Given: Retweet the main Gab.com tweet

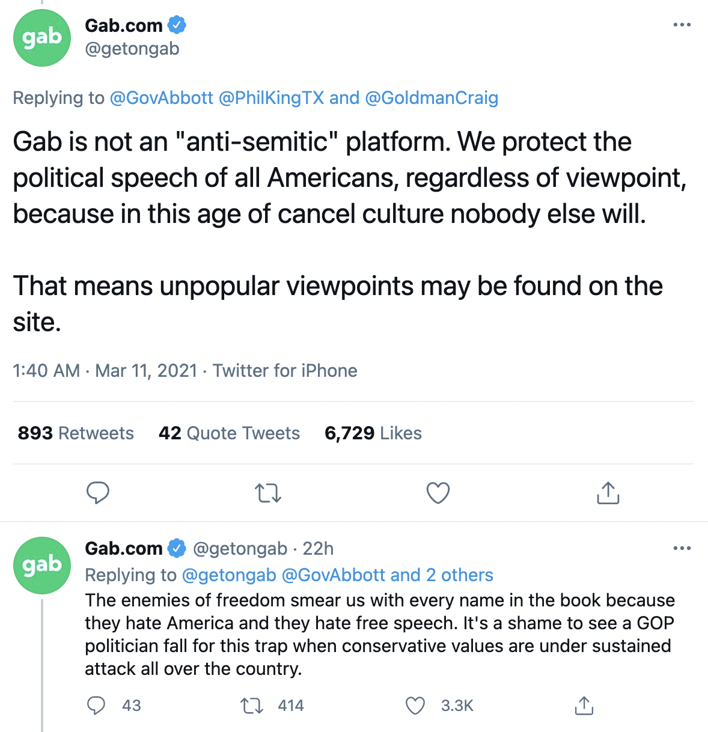Looking at the screenshot, I should point(268,493).
